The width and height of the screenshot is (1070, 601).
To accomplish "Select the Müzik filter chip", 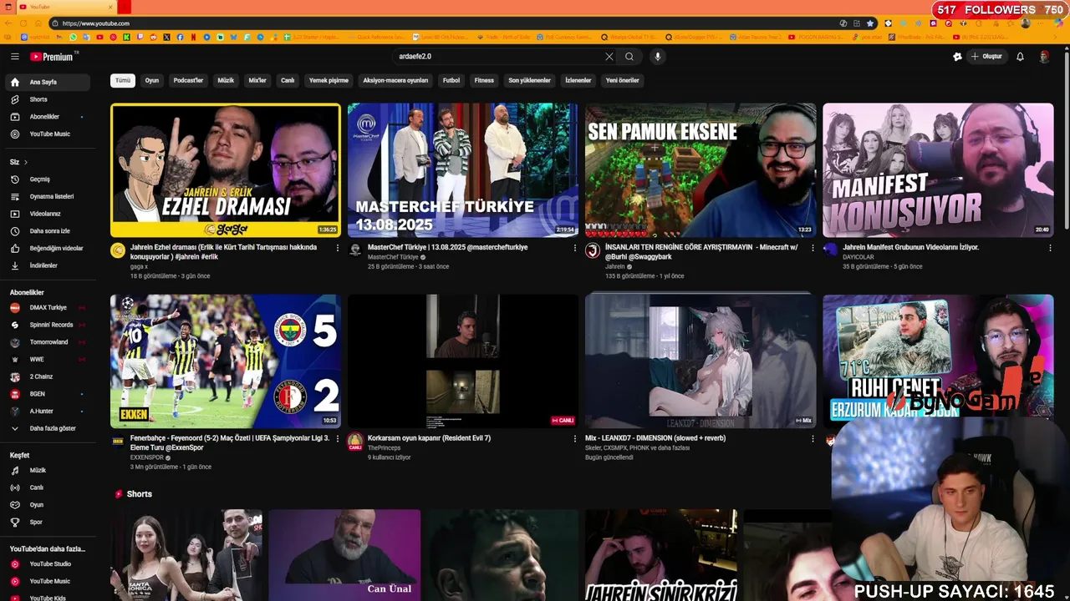I will 226,81.
